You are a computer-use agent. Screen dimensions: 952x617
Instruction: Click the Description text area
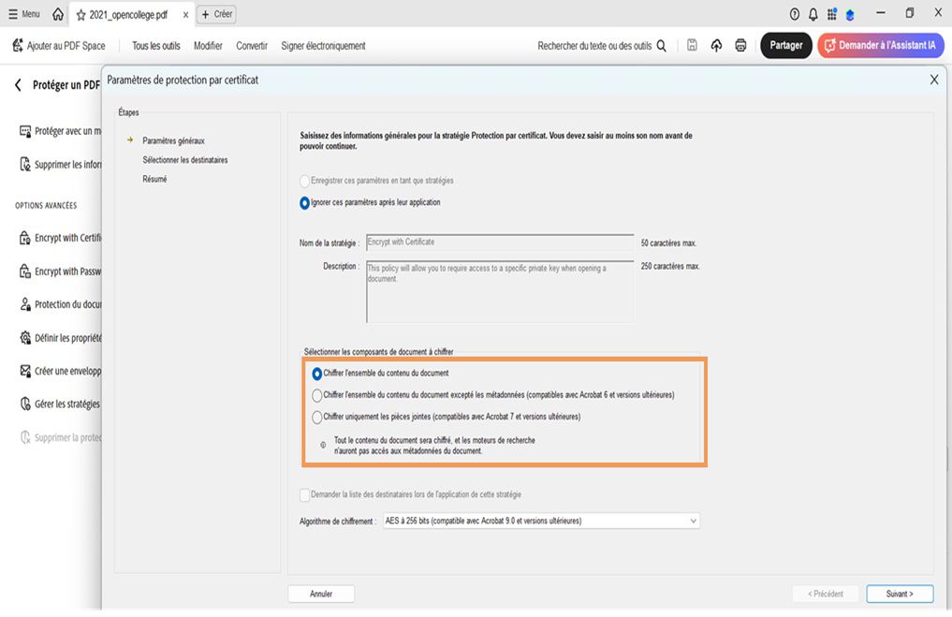tap(500, 291)
